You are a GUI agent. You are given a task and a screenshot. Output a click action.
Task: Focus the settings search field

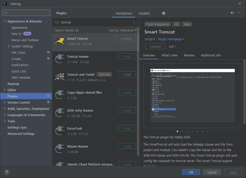[x=26, y=13]
